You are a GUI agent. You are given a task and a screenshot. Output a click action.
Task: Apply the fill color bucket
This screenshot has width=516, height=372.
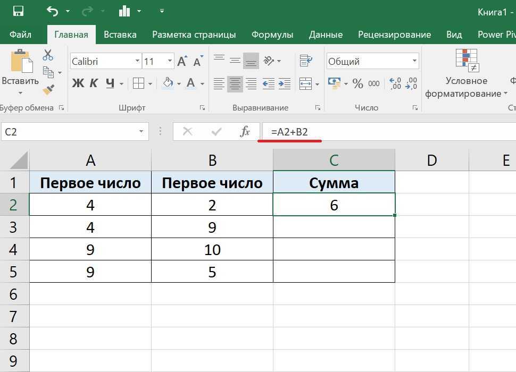pos(168,83)
